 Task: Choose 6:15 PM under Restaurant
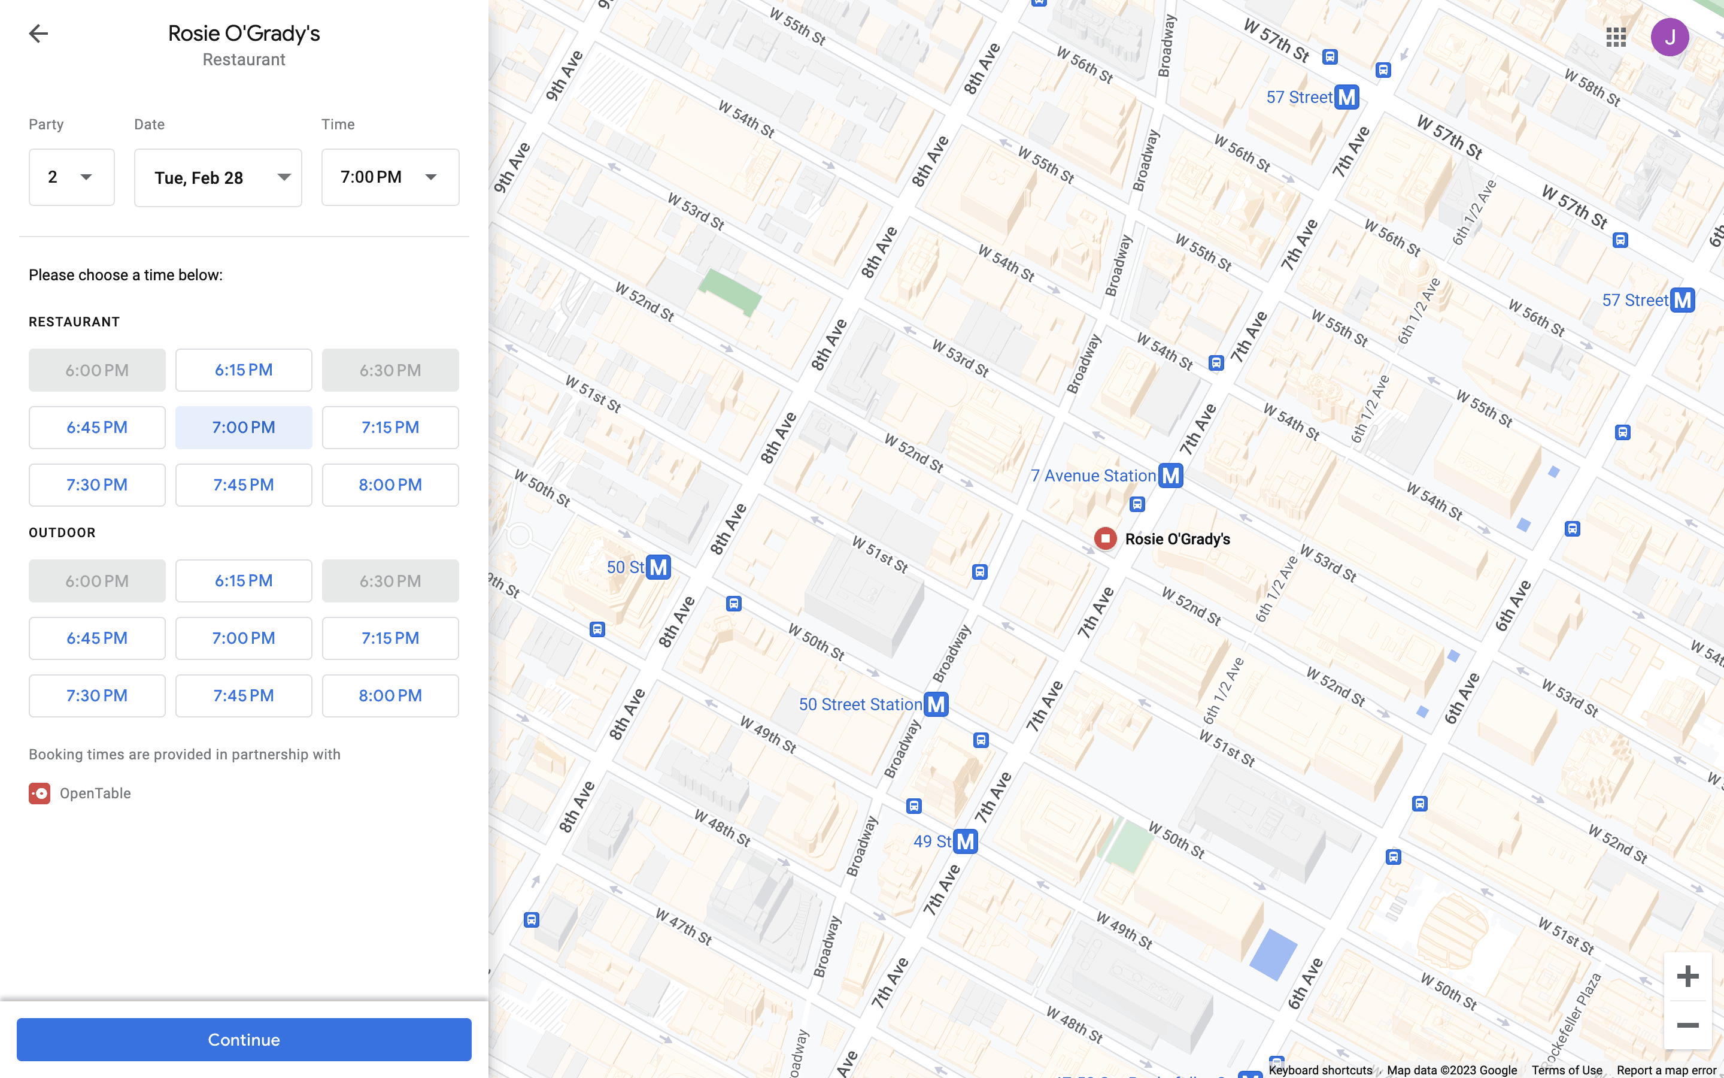coord(244,370)
